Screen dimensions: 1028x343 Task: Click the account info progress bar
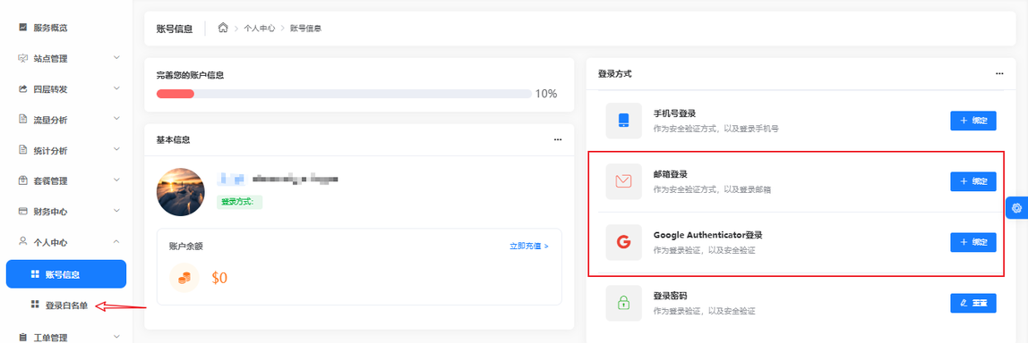click(344, 94)
